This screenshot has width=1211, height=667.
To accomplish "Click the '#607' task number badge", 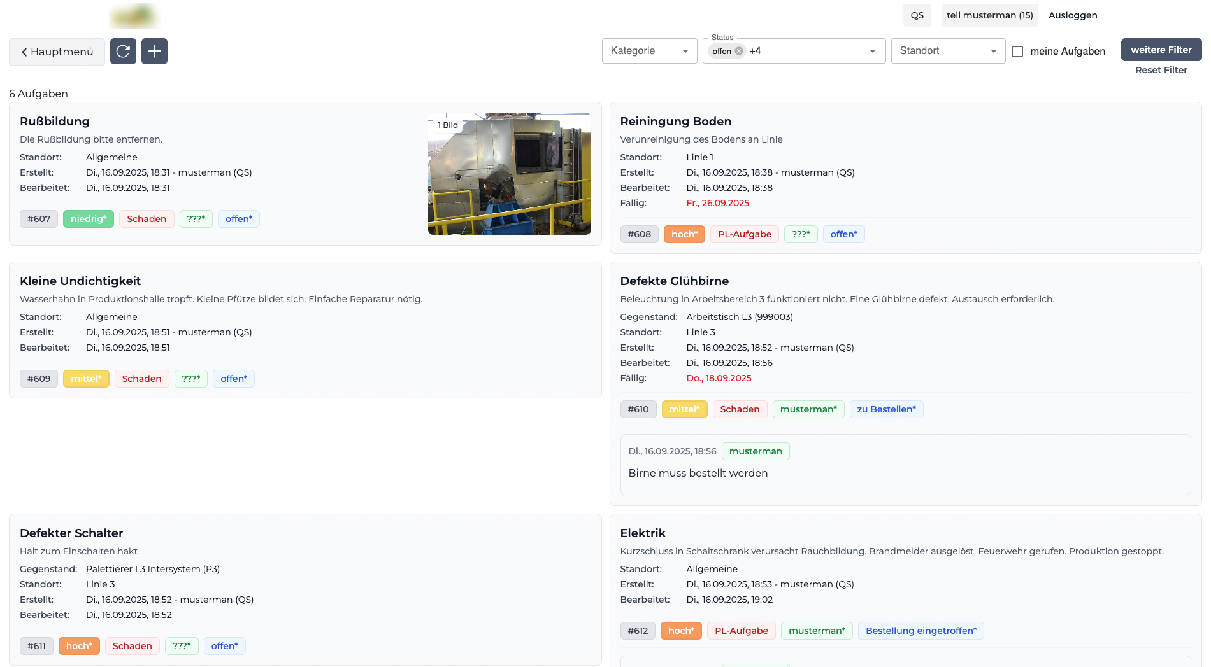I will [39, 219].
